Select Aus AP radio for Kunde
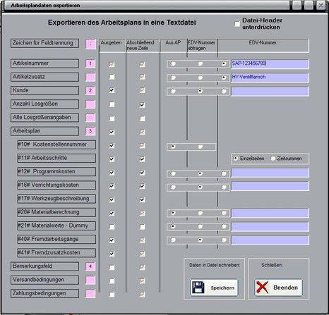Screen dimensions: 329x315 pos(173,91)
